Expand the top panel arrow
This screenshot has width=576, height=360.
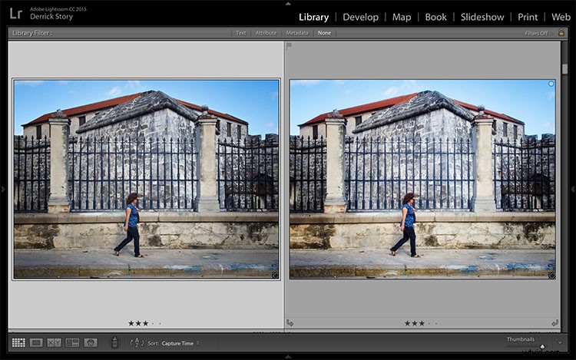(x=288, y=3)
